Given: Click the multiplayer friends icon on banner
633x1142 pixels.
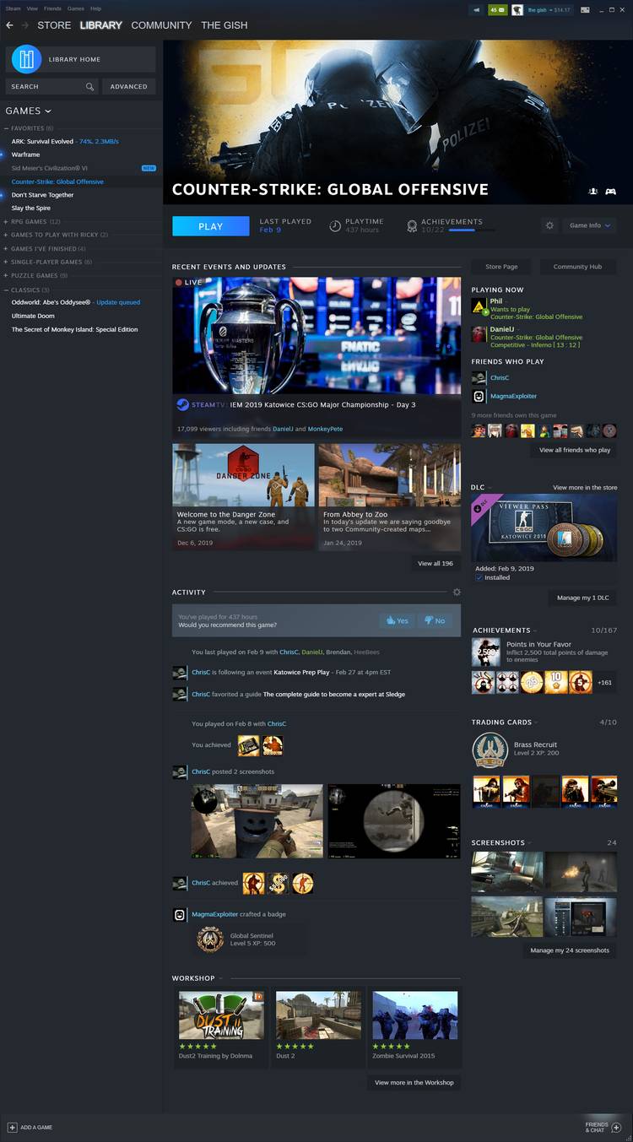Looking at the screenshot, I should pyautogui.click(x=593, y=192).
